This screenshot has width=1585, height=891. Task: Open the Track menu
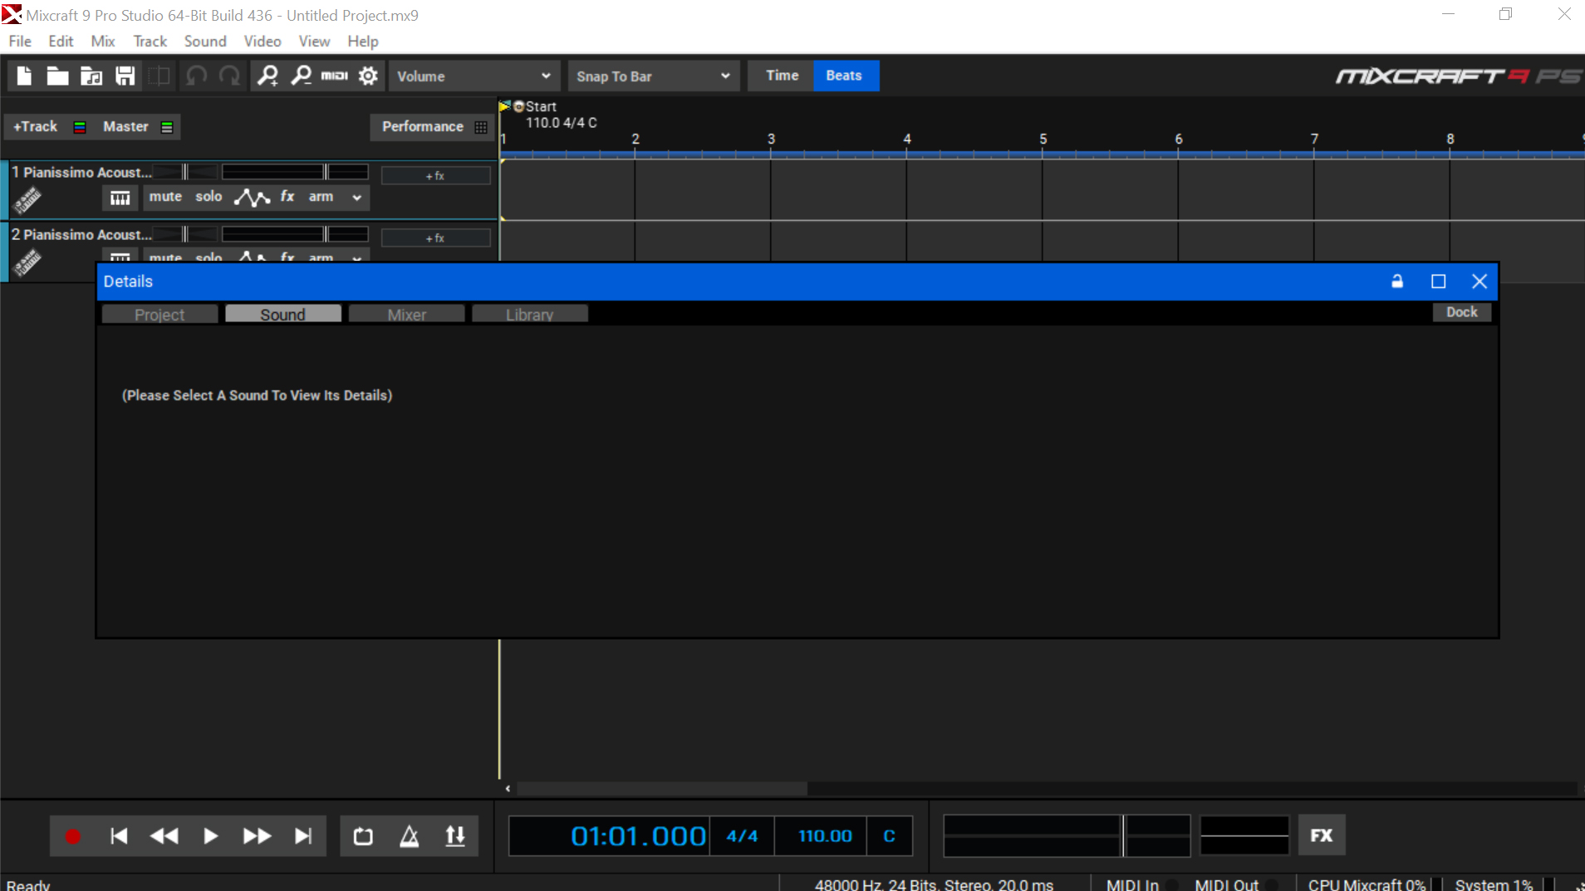point(150,42)
